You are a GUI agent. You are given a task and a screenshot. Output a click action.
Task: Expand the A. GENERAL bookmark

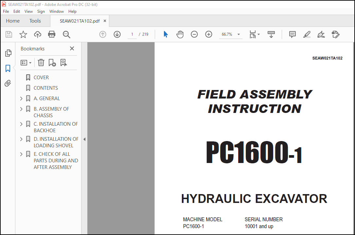click(21, 99)
